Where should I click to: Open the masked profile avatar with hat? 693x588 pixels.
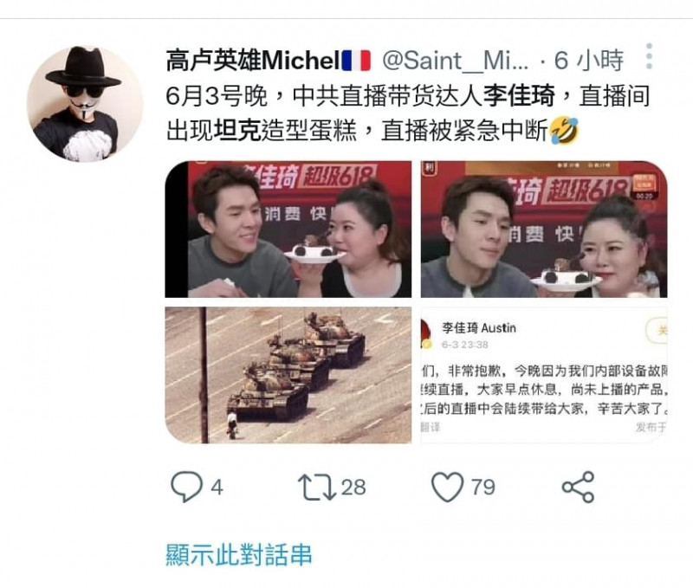pos(84,104)
